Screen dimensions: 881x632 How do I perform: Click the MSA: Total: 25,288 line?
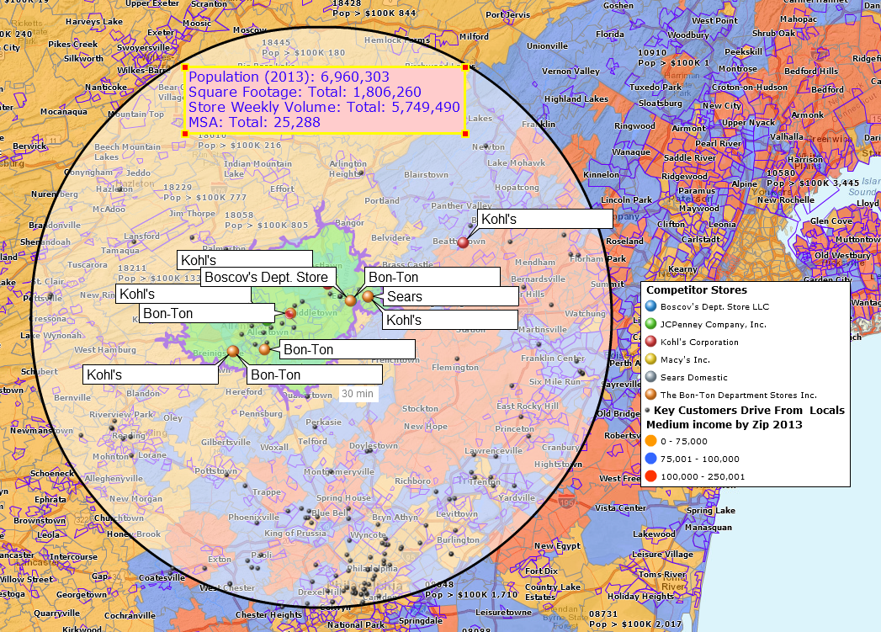(x=254, y=123)
